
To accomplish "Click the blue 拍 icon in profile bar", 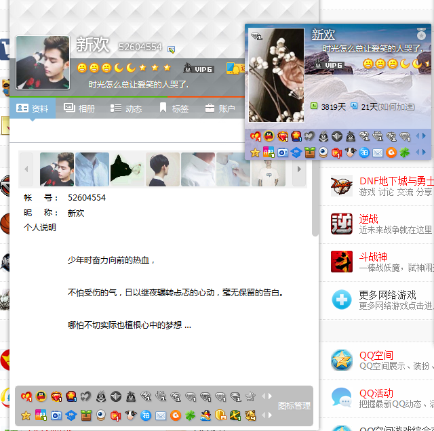I will (x=146, y=415).
